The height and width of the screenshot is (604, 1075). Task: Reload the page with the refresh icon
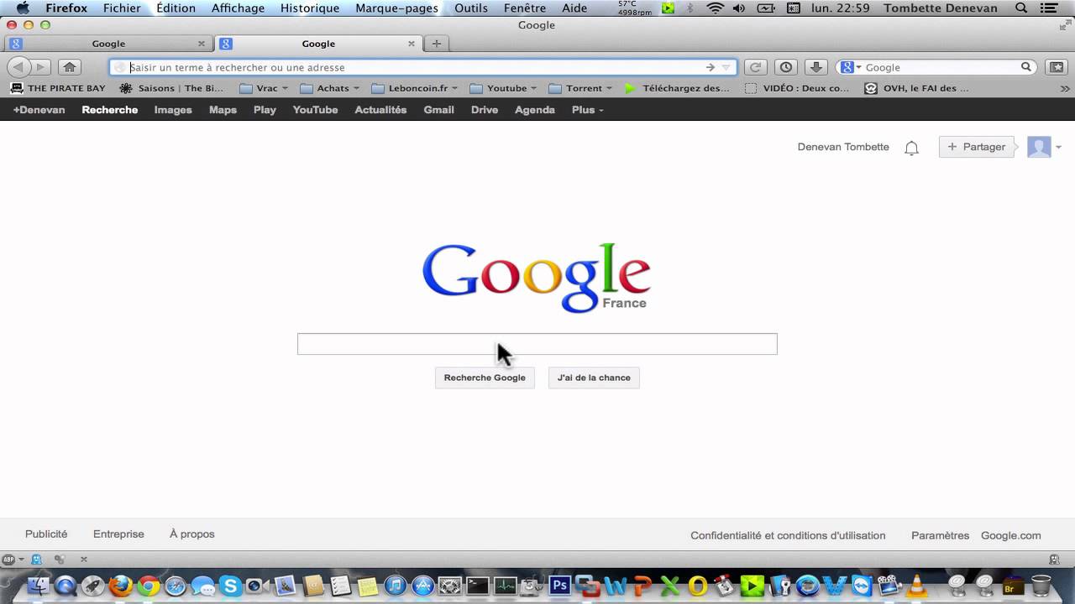[x=755, y=67]
